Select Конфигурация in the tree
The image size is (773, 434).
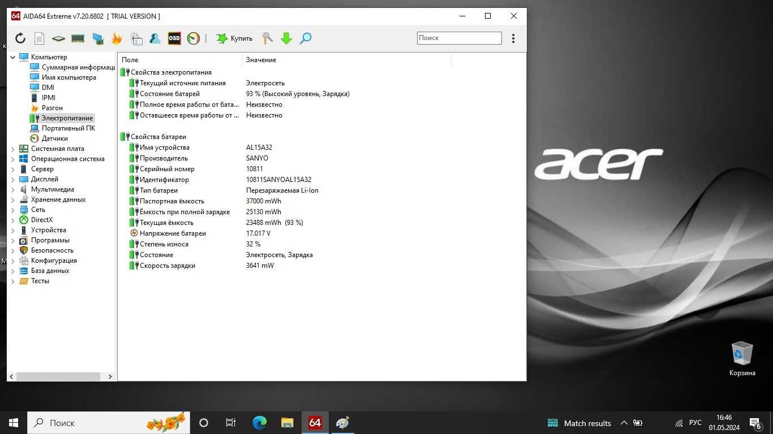(48, 261)
